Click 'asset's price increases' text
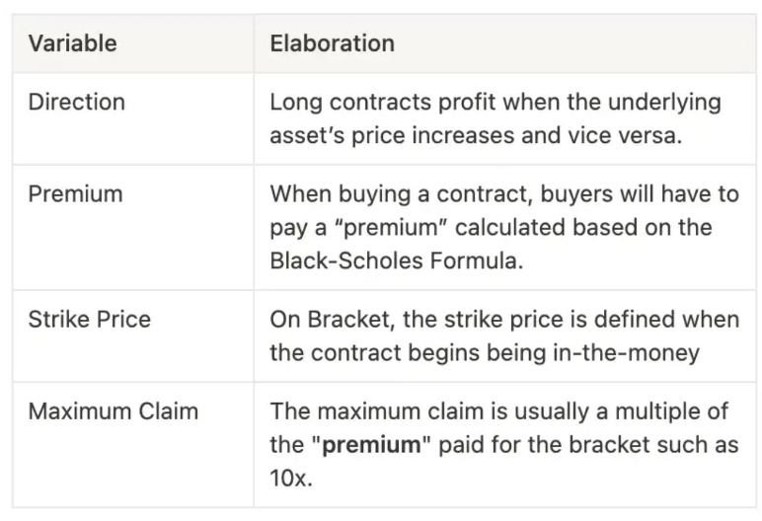 point(392,135)
